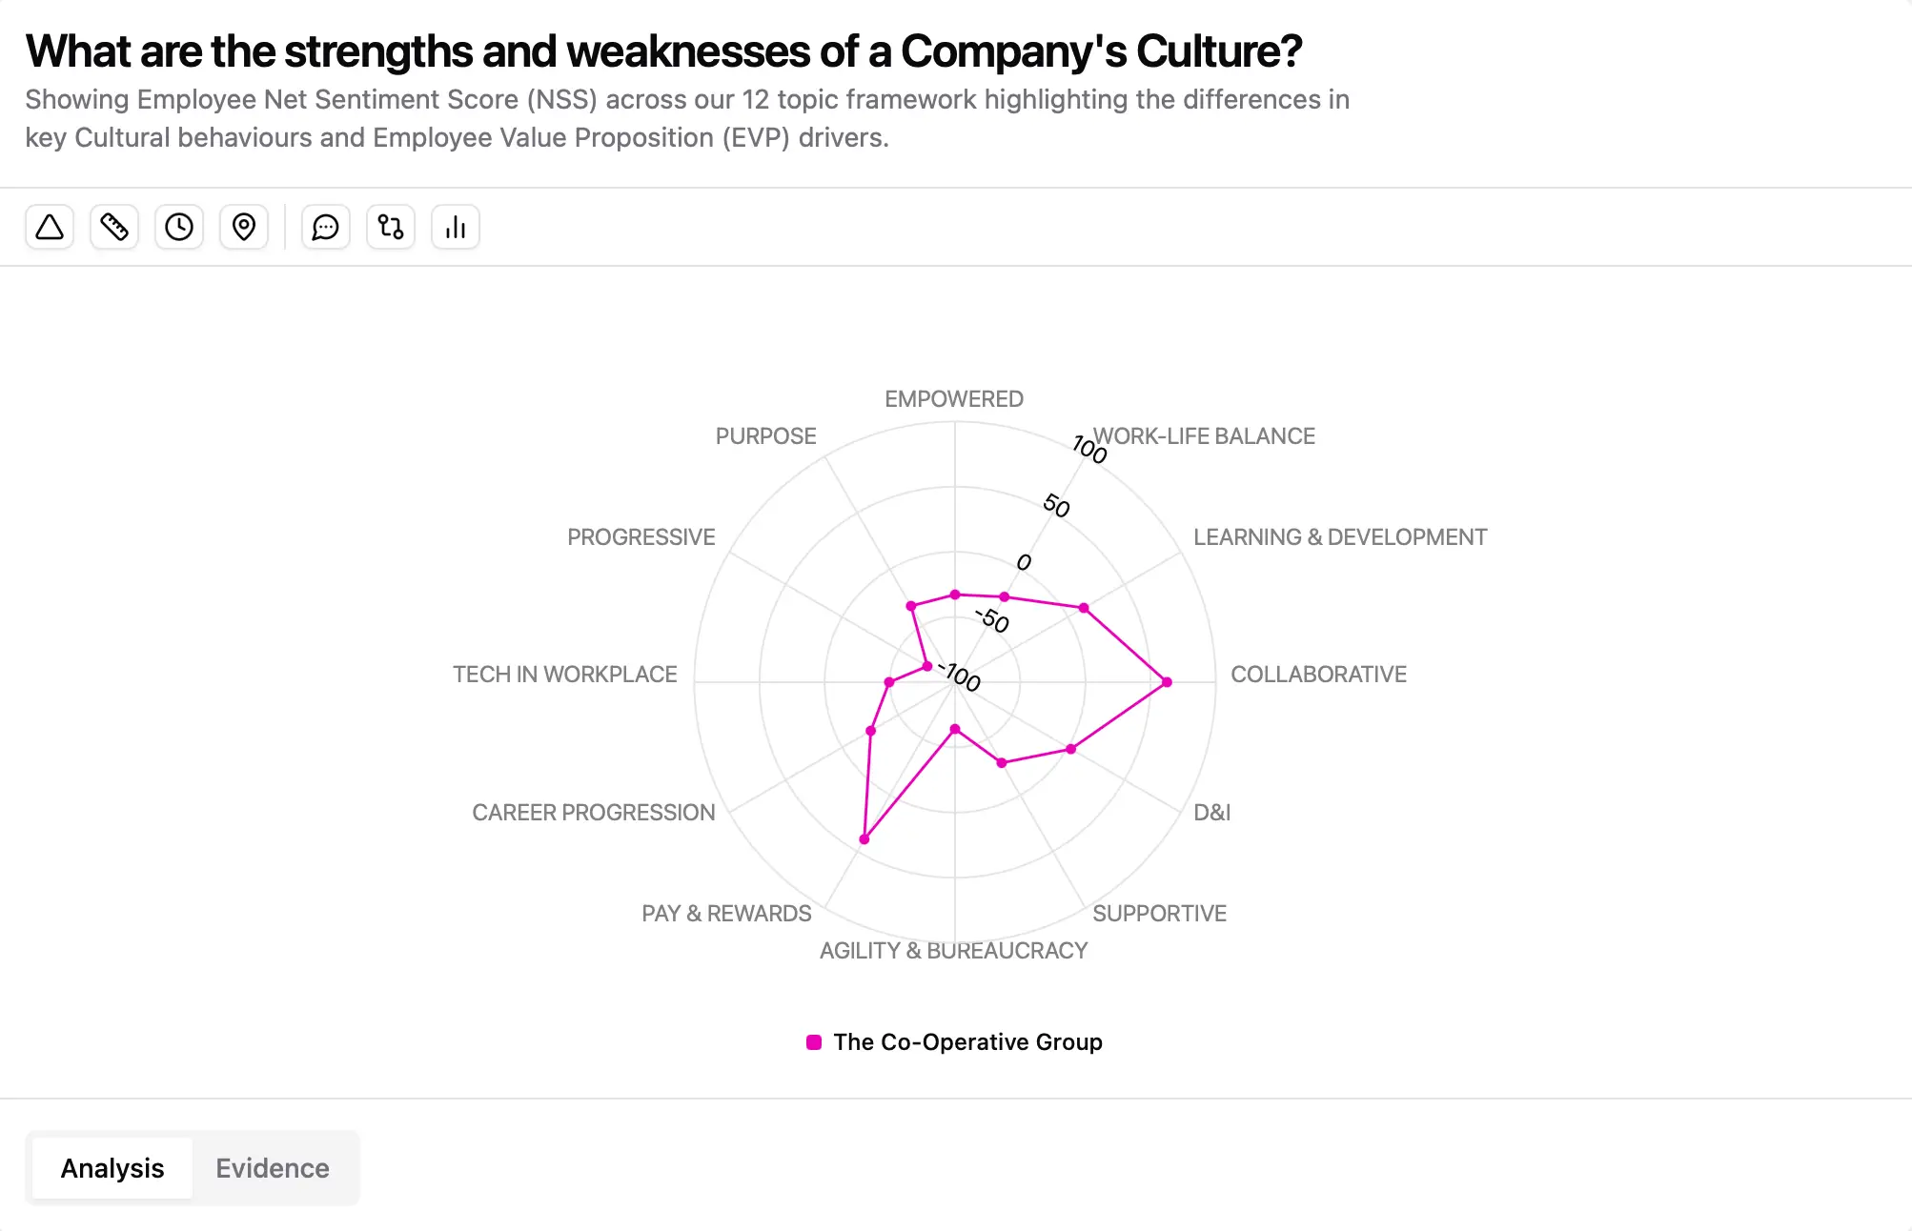The image size is (1912, 1231).
Task: Select the D&I data point
Action: pyautogui.click(x=1071, y=748)
